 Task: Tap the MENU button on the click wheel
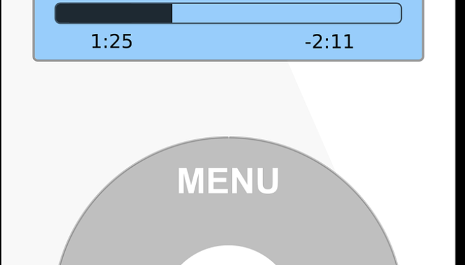(228, 180)
